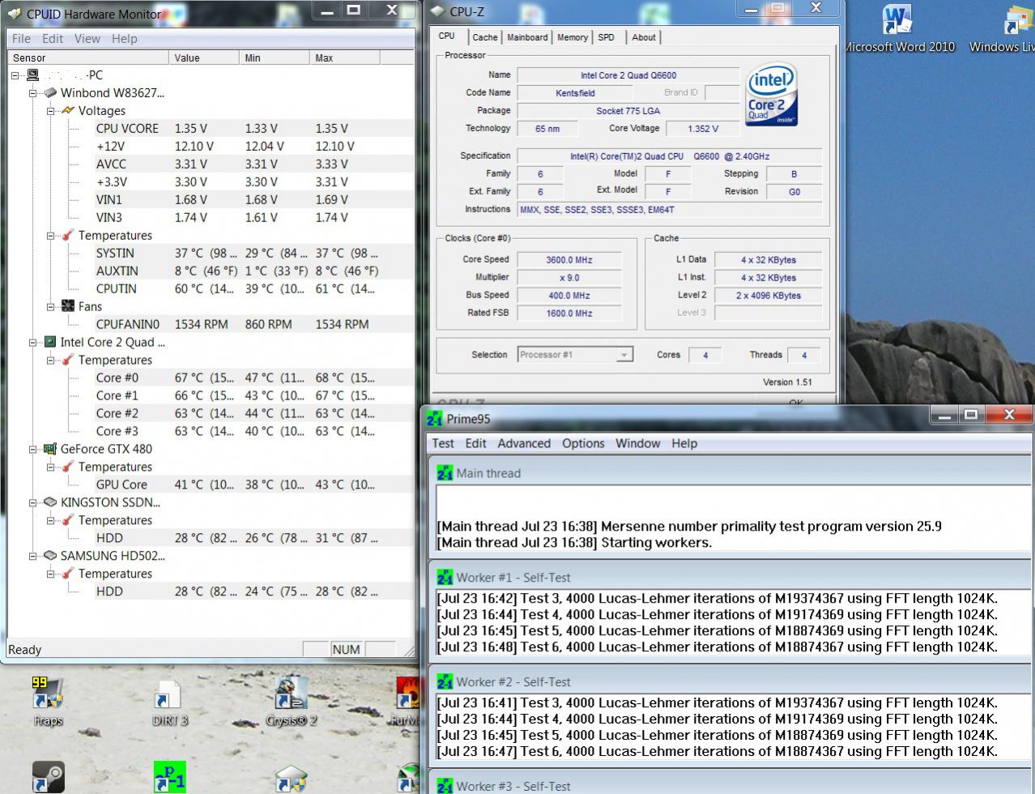This screenshot has height=794, width=1035.
Task: Click the KINGSTON SSD drive icon
Action: [50, 502]
